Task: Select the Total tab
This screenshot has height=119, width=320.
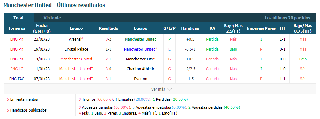Action: tap(19, 18)
